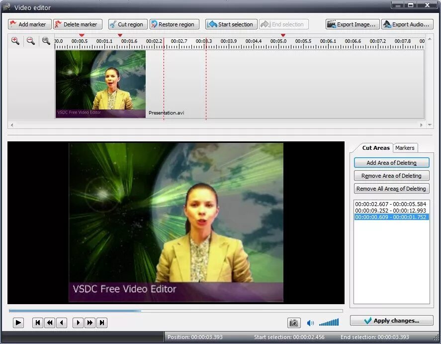Click timeline scrollbar left arrow
The image size is (441, 344).
pyautogui.click(x=12, y=125)
